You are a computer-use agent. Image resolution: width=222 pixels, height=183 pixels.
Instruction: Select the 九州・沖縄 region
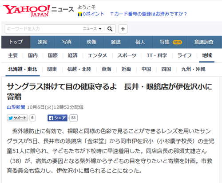193,69
